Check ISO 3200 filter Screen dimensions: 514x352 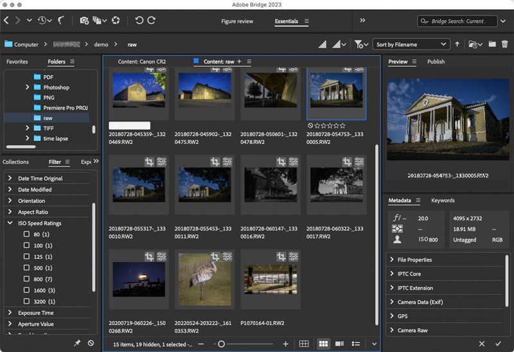click(x=26, y=301)
